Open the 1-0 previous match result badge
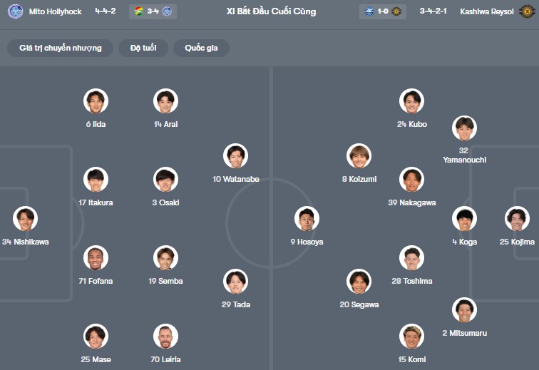This screenshot has height=370, width=539. pos(384,11)
